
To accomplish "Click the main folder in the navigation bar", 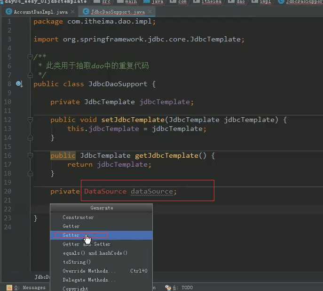I will point(131,2).
